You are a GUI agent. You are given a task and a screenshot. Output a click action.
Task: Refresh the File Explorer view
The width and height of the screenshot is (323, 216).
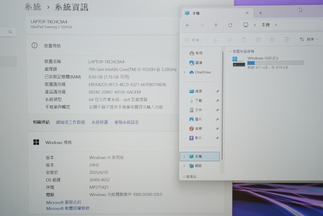pos(230,25)
